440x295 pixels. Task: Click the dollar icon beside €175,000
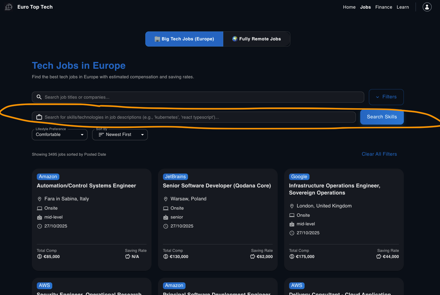pyautogui.click(x=292, y=256)
